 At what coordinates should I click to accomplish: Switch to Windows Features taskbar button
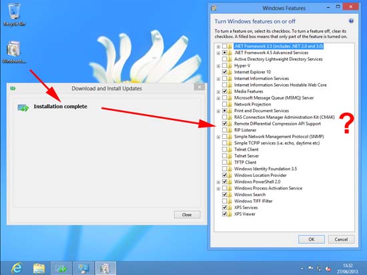point(105,268)
